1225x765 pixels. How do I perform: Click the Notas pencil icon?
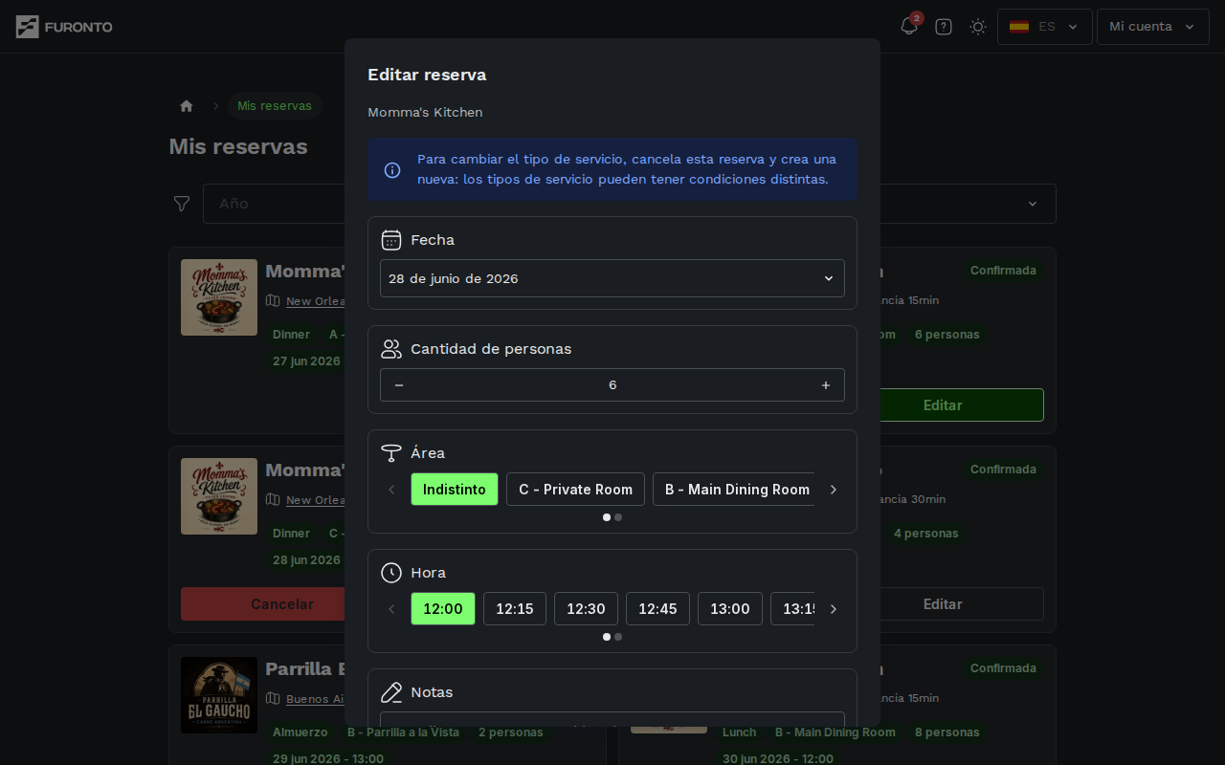coord(391,692)
